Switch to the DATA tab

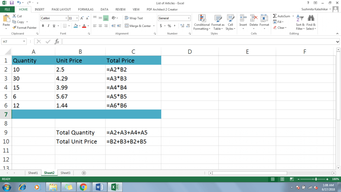(x=104, y=9)
